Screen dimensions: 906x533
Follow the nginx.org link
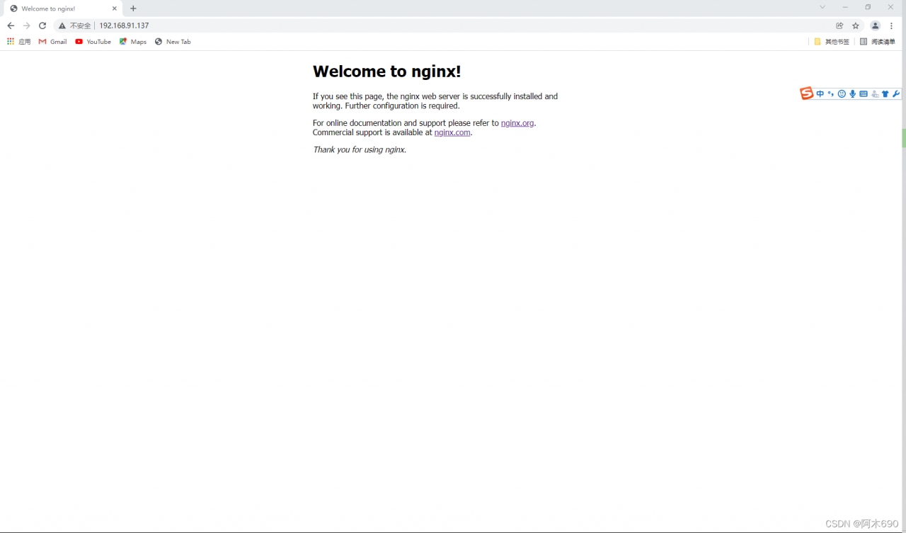[517, 123]
